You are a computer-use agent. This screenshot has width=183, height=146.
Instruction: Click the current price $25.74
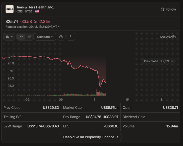[12, 21]
